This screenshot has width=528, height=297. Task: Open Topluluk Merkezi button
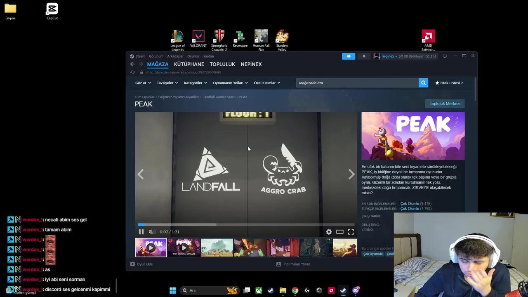[x=445, y=104]
